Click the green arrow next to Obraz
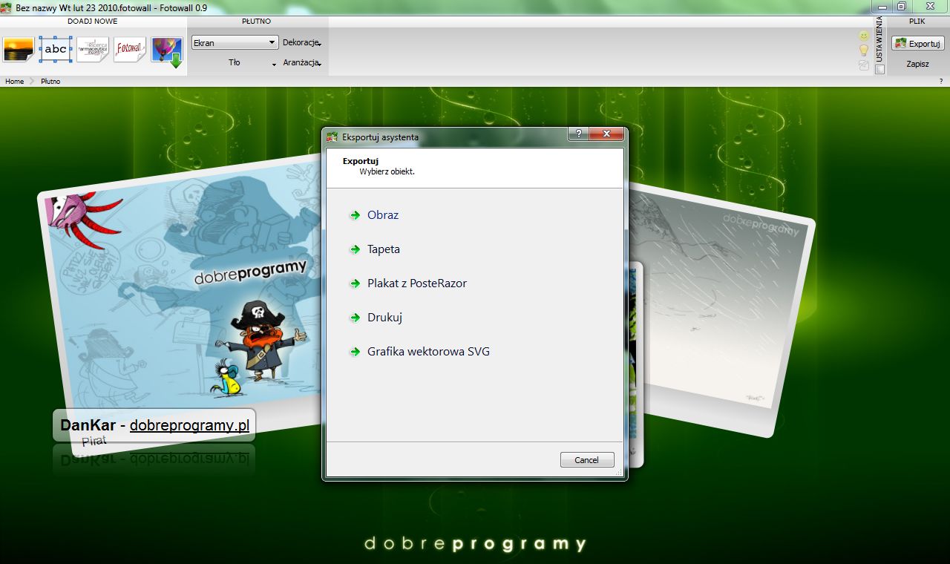Screen dimensions: 950x564 (355, 215)
